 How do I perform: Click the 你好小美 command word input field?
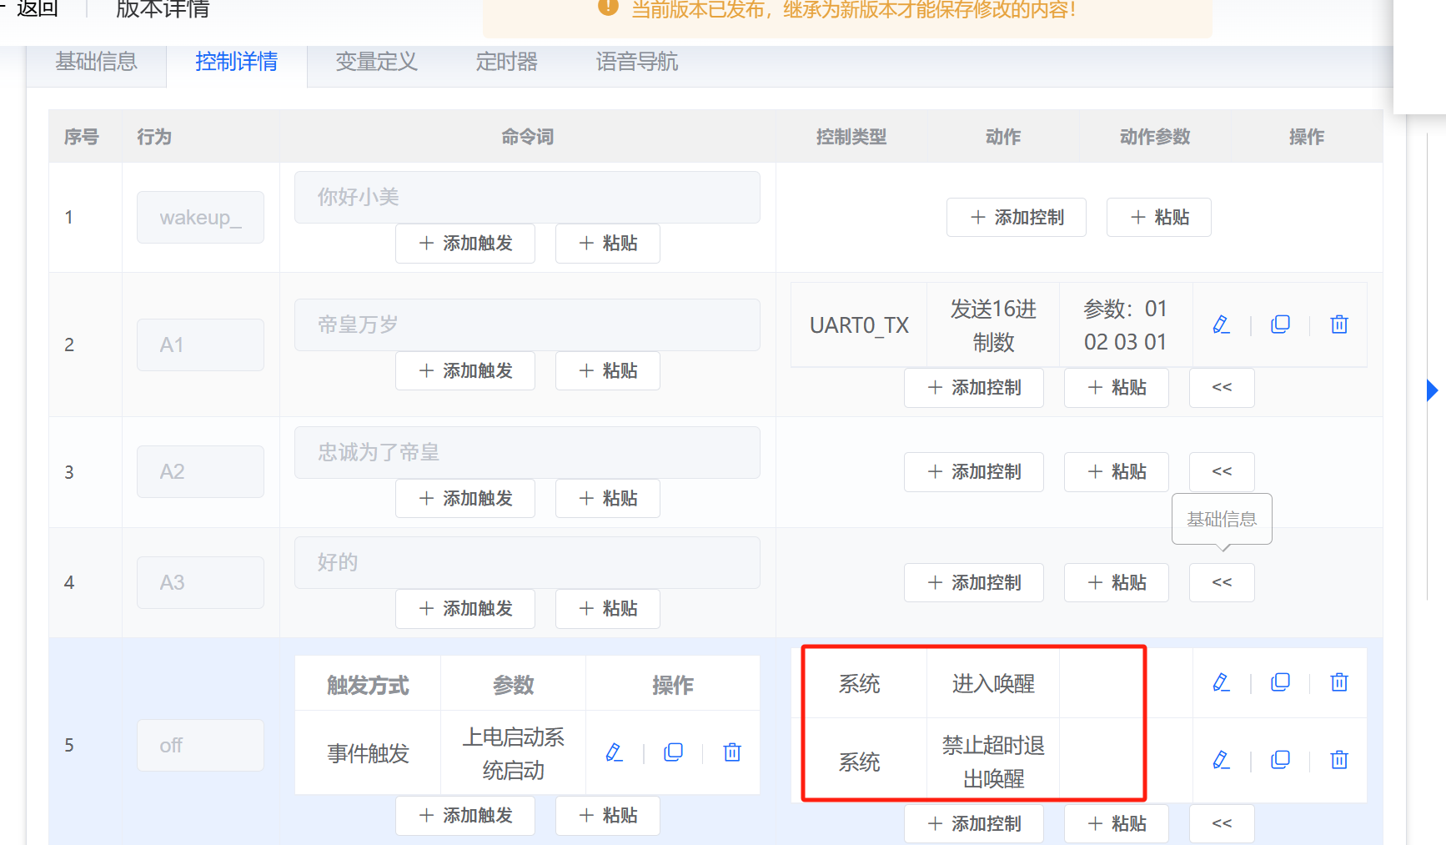point(527,197)
